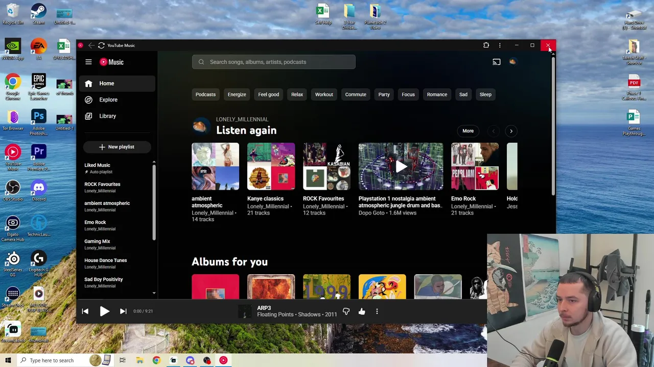Like the song ARP3
The width and height of the screenshot is (654, 367).
[x=362, y=311]
